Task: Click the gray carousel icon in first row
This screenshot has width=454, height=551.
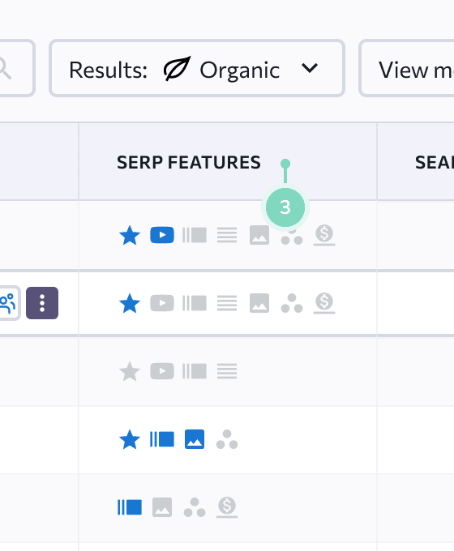Action: pos(195,235)
